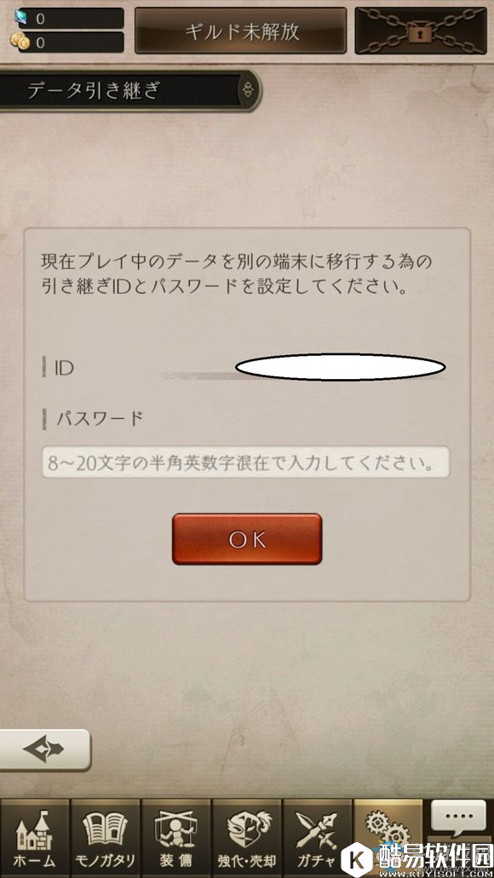494x878 pixels.
Task: Open the ガチャ crossed swords tab
Action: pos(318,838)
